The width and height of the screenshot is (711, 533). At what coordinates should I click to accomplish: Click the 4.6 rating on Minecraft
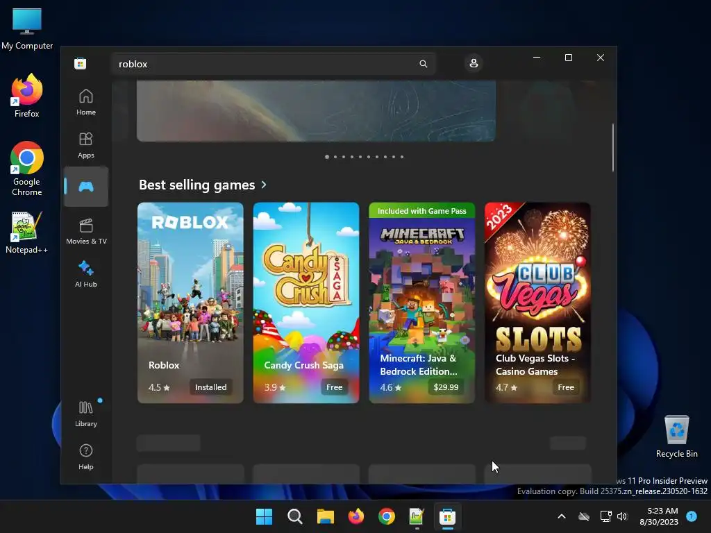coord(391,387)
